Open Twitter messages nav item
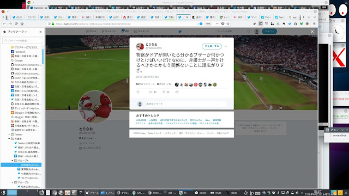349x196 pixels. [x=142, y=32]
